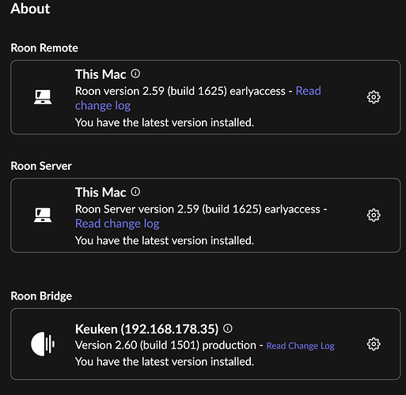Screen dimensions: 406x395
Task: Click the About page heading
Action: pyautogui.click(x=30, y=9)
